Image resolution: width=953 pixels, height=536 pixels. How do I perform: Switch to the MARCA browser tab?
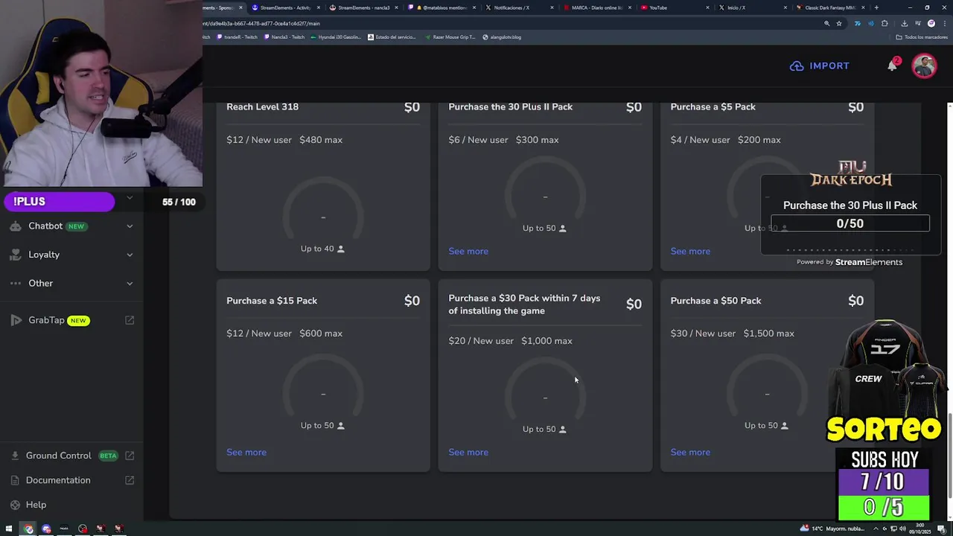[x=597, y=7]
